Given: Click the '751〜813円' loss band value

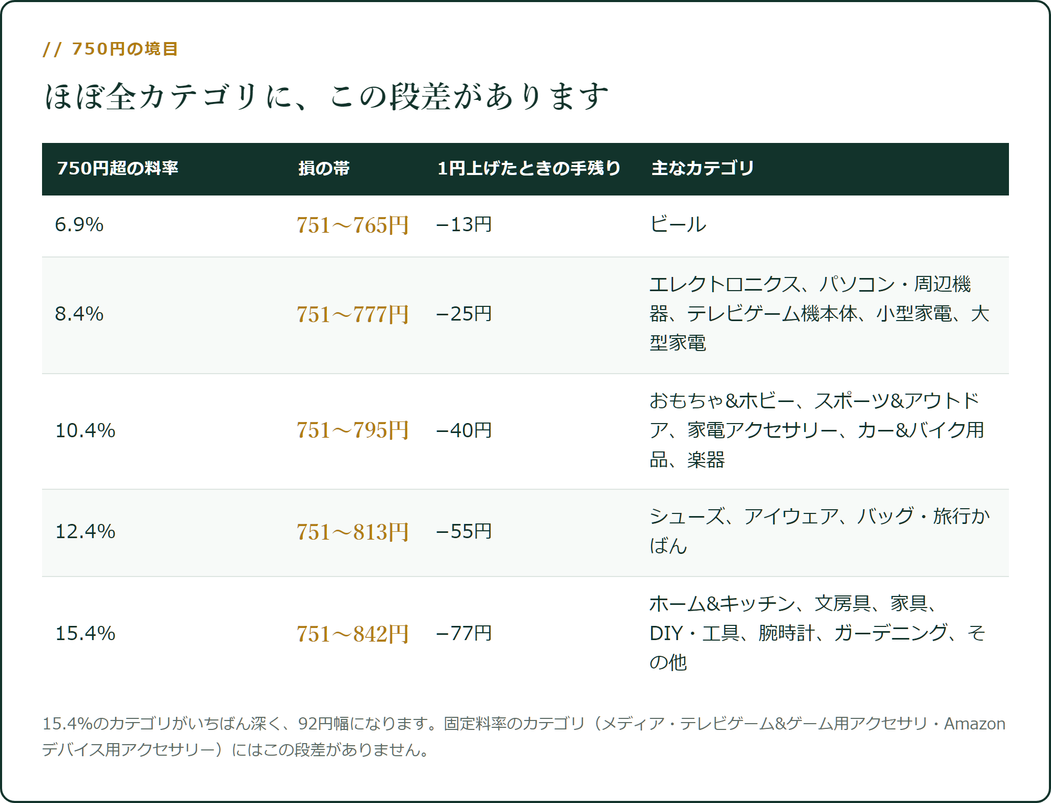Looking at the screenshot, I should point(353,532).
